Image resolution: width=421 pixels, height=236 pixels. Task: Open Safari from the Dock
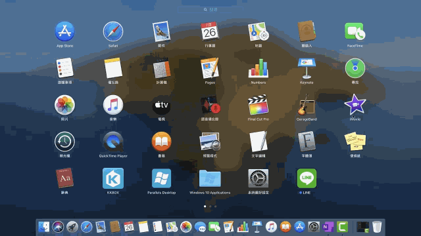coord(86,227)
